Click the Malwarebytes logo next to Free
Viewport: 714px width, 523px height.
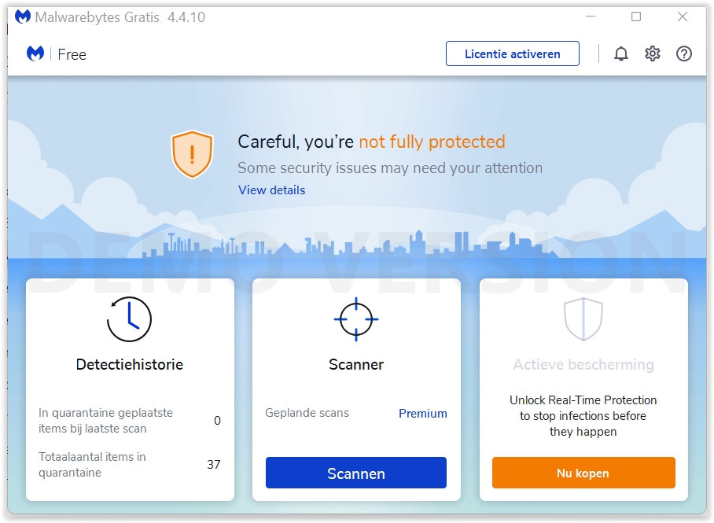click(35, 53)
